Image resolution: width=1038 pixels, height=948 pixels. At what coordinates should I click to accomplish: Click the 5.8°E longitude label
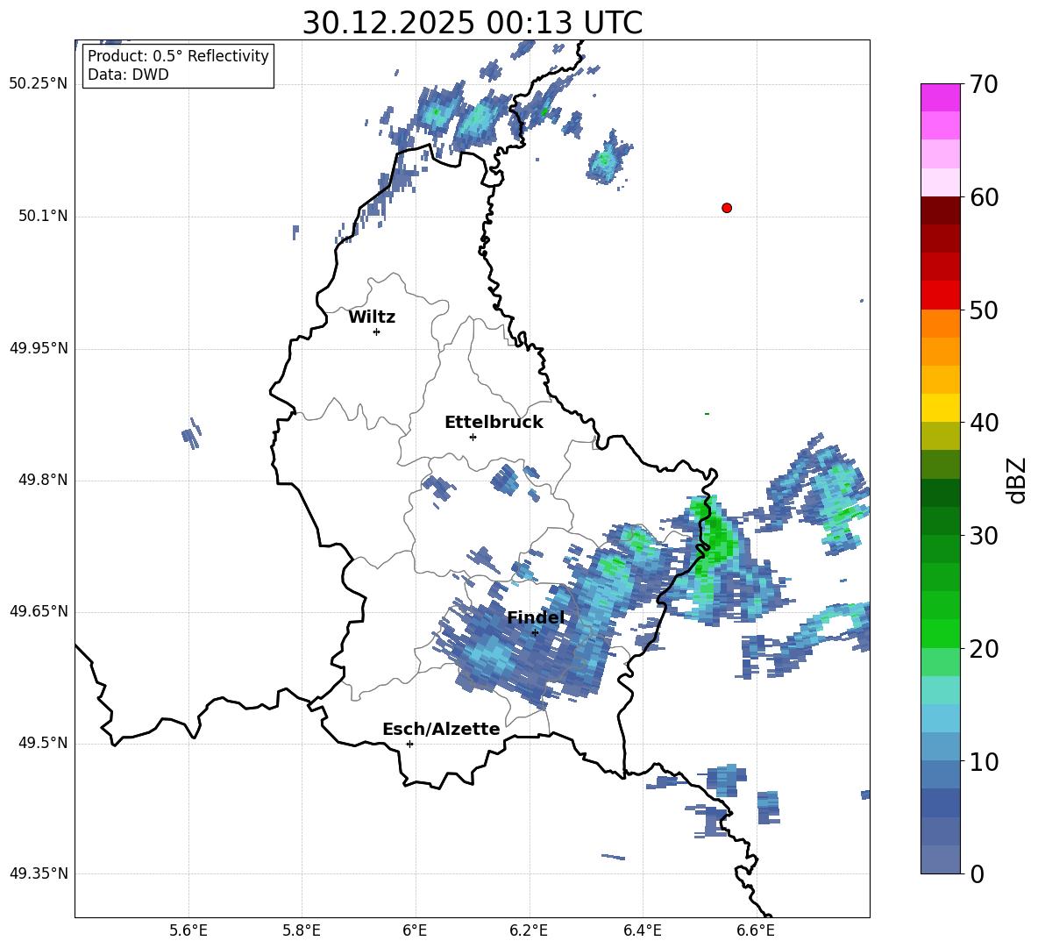click(x=302, y=930)
